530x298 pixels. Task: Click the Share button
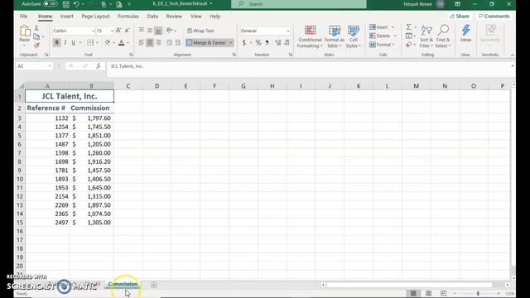pyautogui.click(x=460, y=17)
